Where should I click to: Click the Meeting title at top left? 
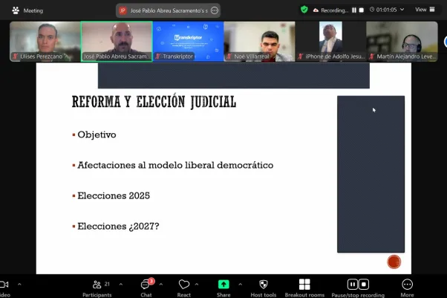27,10
